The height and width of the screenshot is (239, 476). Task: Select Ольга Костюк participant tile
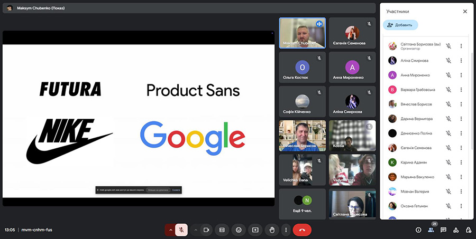[x=303, y=67]
